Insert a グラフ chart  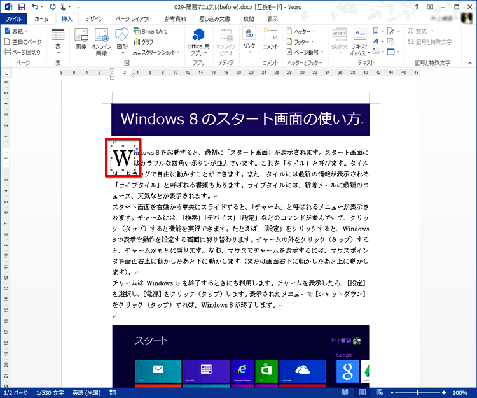(143, 42)
